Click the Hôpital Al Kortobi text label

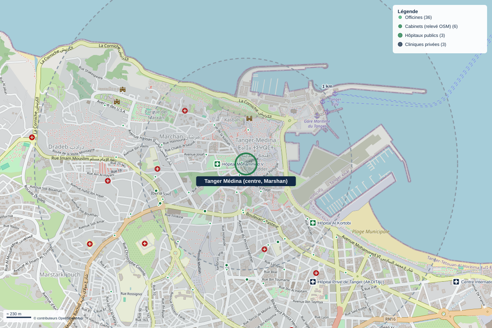(x=334, y=223)
